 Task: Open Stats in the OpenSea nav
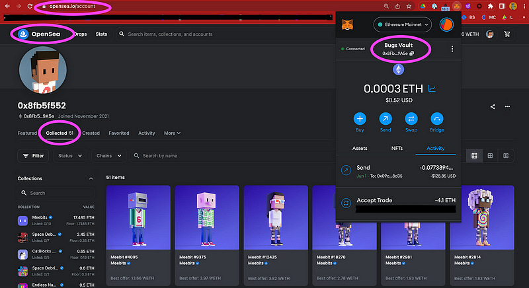pyautogui.click(x=101, y=34)
